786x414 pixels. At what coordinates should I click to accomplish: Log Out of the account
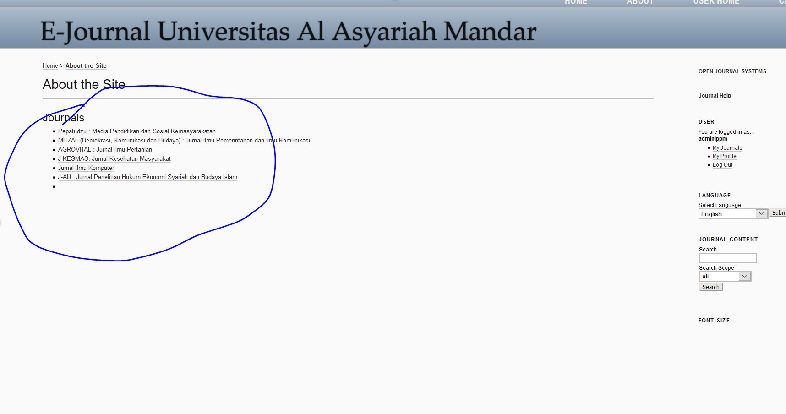pos(722,165)
